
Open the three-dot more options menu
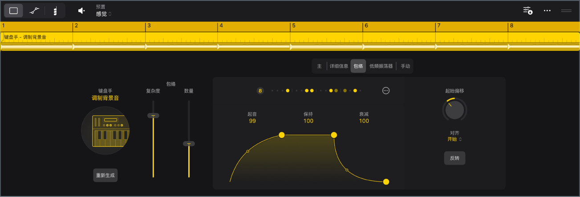(548, 10)
